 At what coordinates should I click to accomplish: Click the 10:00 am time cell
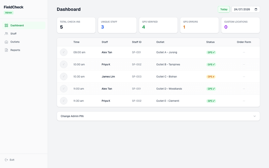(79, 65)
